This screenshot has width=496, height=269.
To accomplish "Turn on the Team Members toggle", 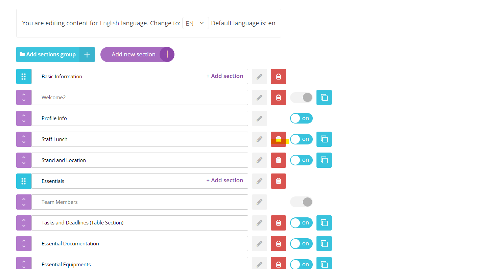I will 301,202.
